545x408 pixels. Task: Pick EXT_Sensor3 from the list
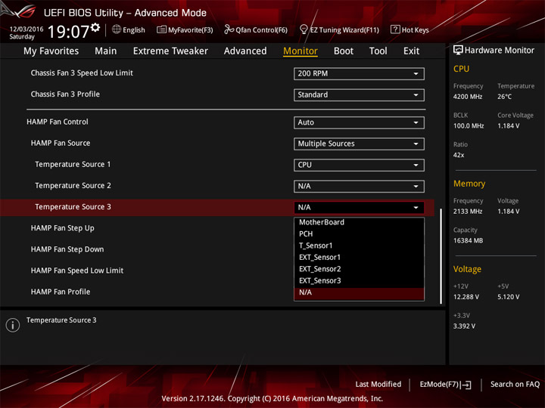click(359, 280)
